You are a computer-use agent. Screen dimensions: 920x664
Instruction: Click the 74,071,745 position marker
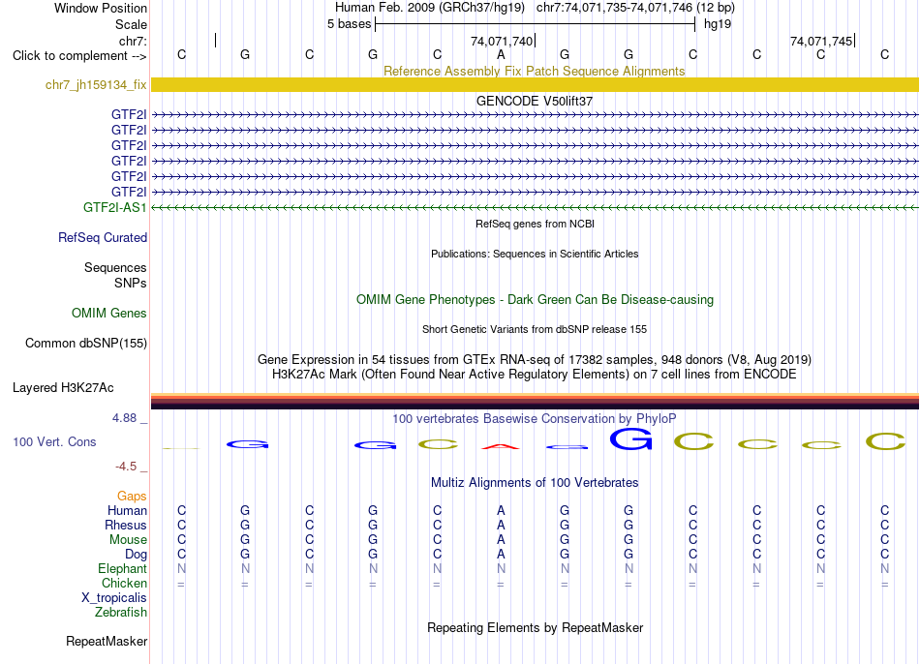coord(821,41)
